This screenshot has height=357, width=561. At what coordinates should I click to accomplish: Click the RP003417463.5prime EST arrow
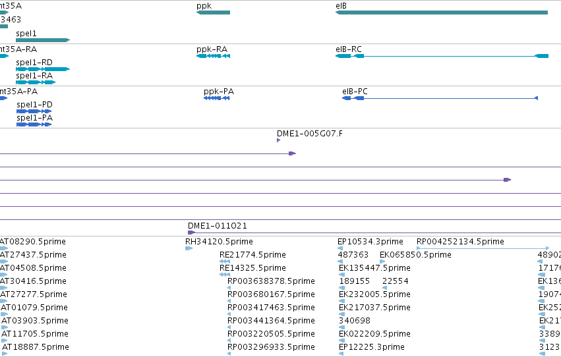pyautogui.click(x=229, y=314)
